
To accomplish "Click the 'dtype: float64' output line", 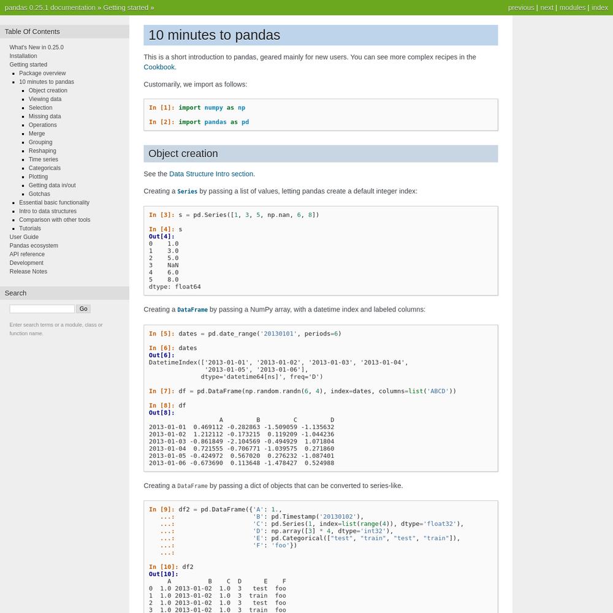I will tap(175, 286).
